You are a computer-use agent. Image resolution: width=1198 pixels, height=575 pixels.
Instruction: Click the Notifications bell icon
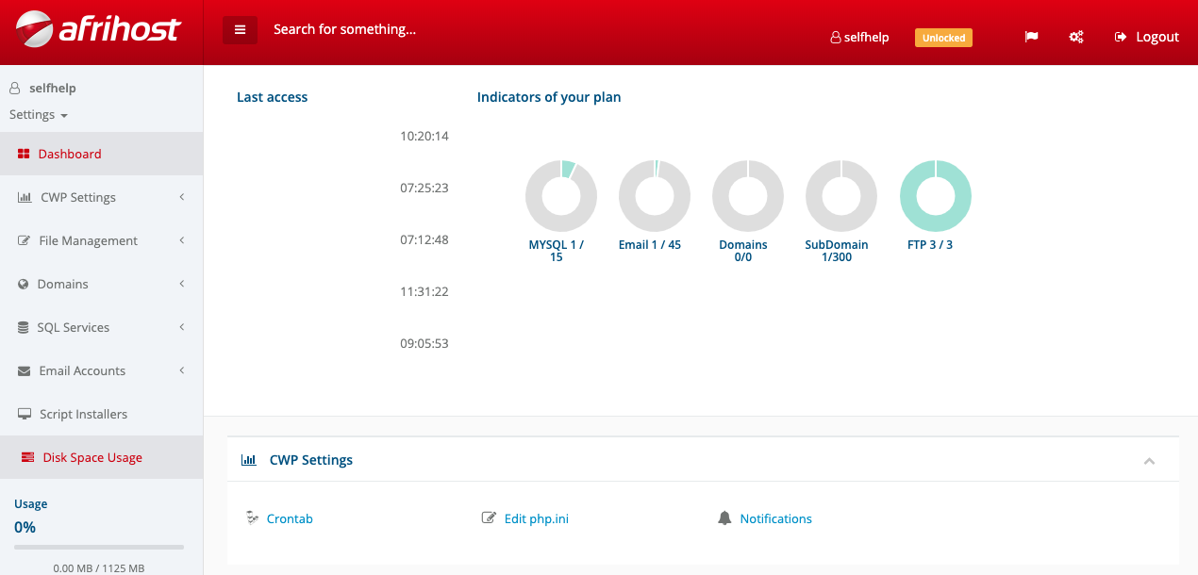click(724, 518)
